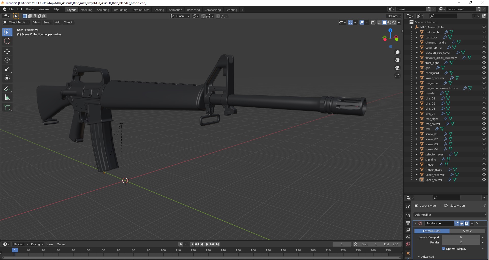Image resolution: width=489 pixels, height=260 pixels.
Task: Open the Tool properties tab
Action: pos(408,207)
